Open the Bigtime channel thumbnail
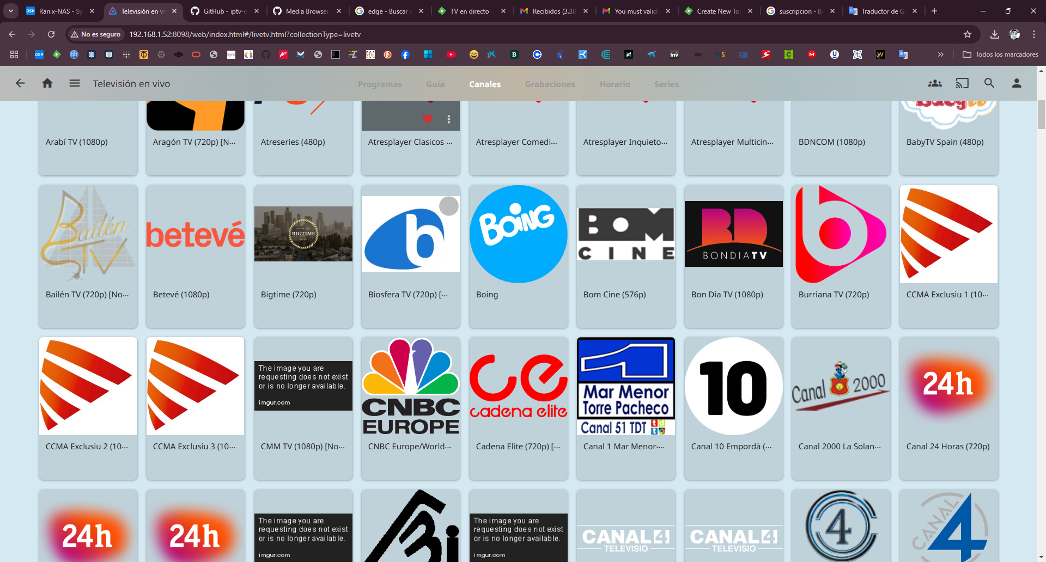The height and width of the screenshot is (562, 1046). 303,234
